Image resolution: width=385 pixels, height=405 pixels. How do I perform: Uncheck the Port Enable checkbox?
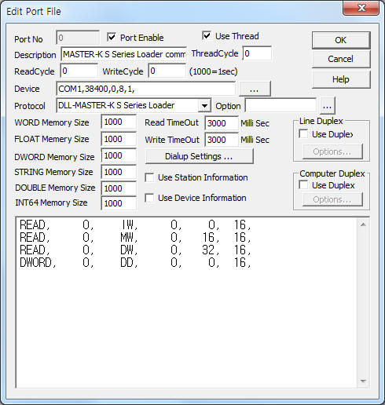point(112,37)
